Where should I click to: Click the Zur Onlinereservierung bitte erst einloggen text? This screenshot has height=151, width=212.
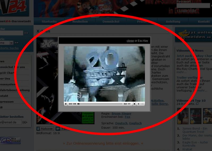coord(103,143)
